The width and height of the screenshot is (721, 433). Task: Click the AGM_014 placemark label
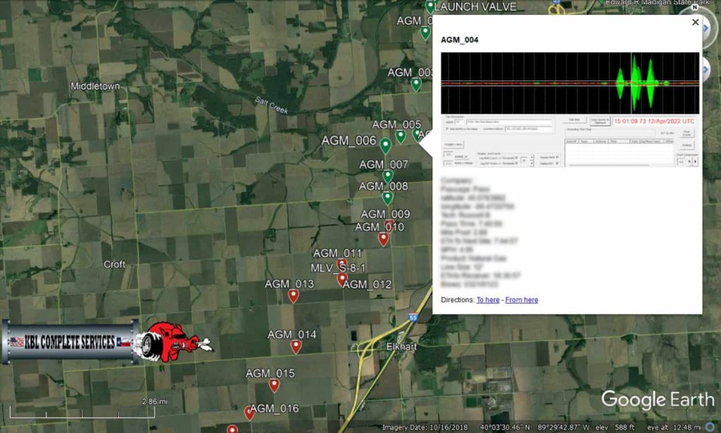click(x=292, y=334)
